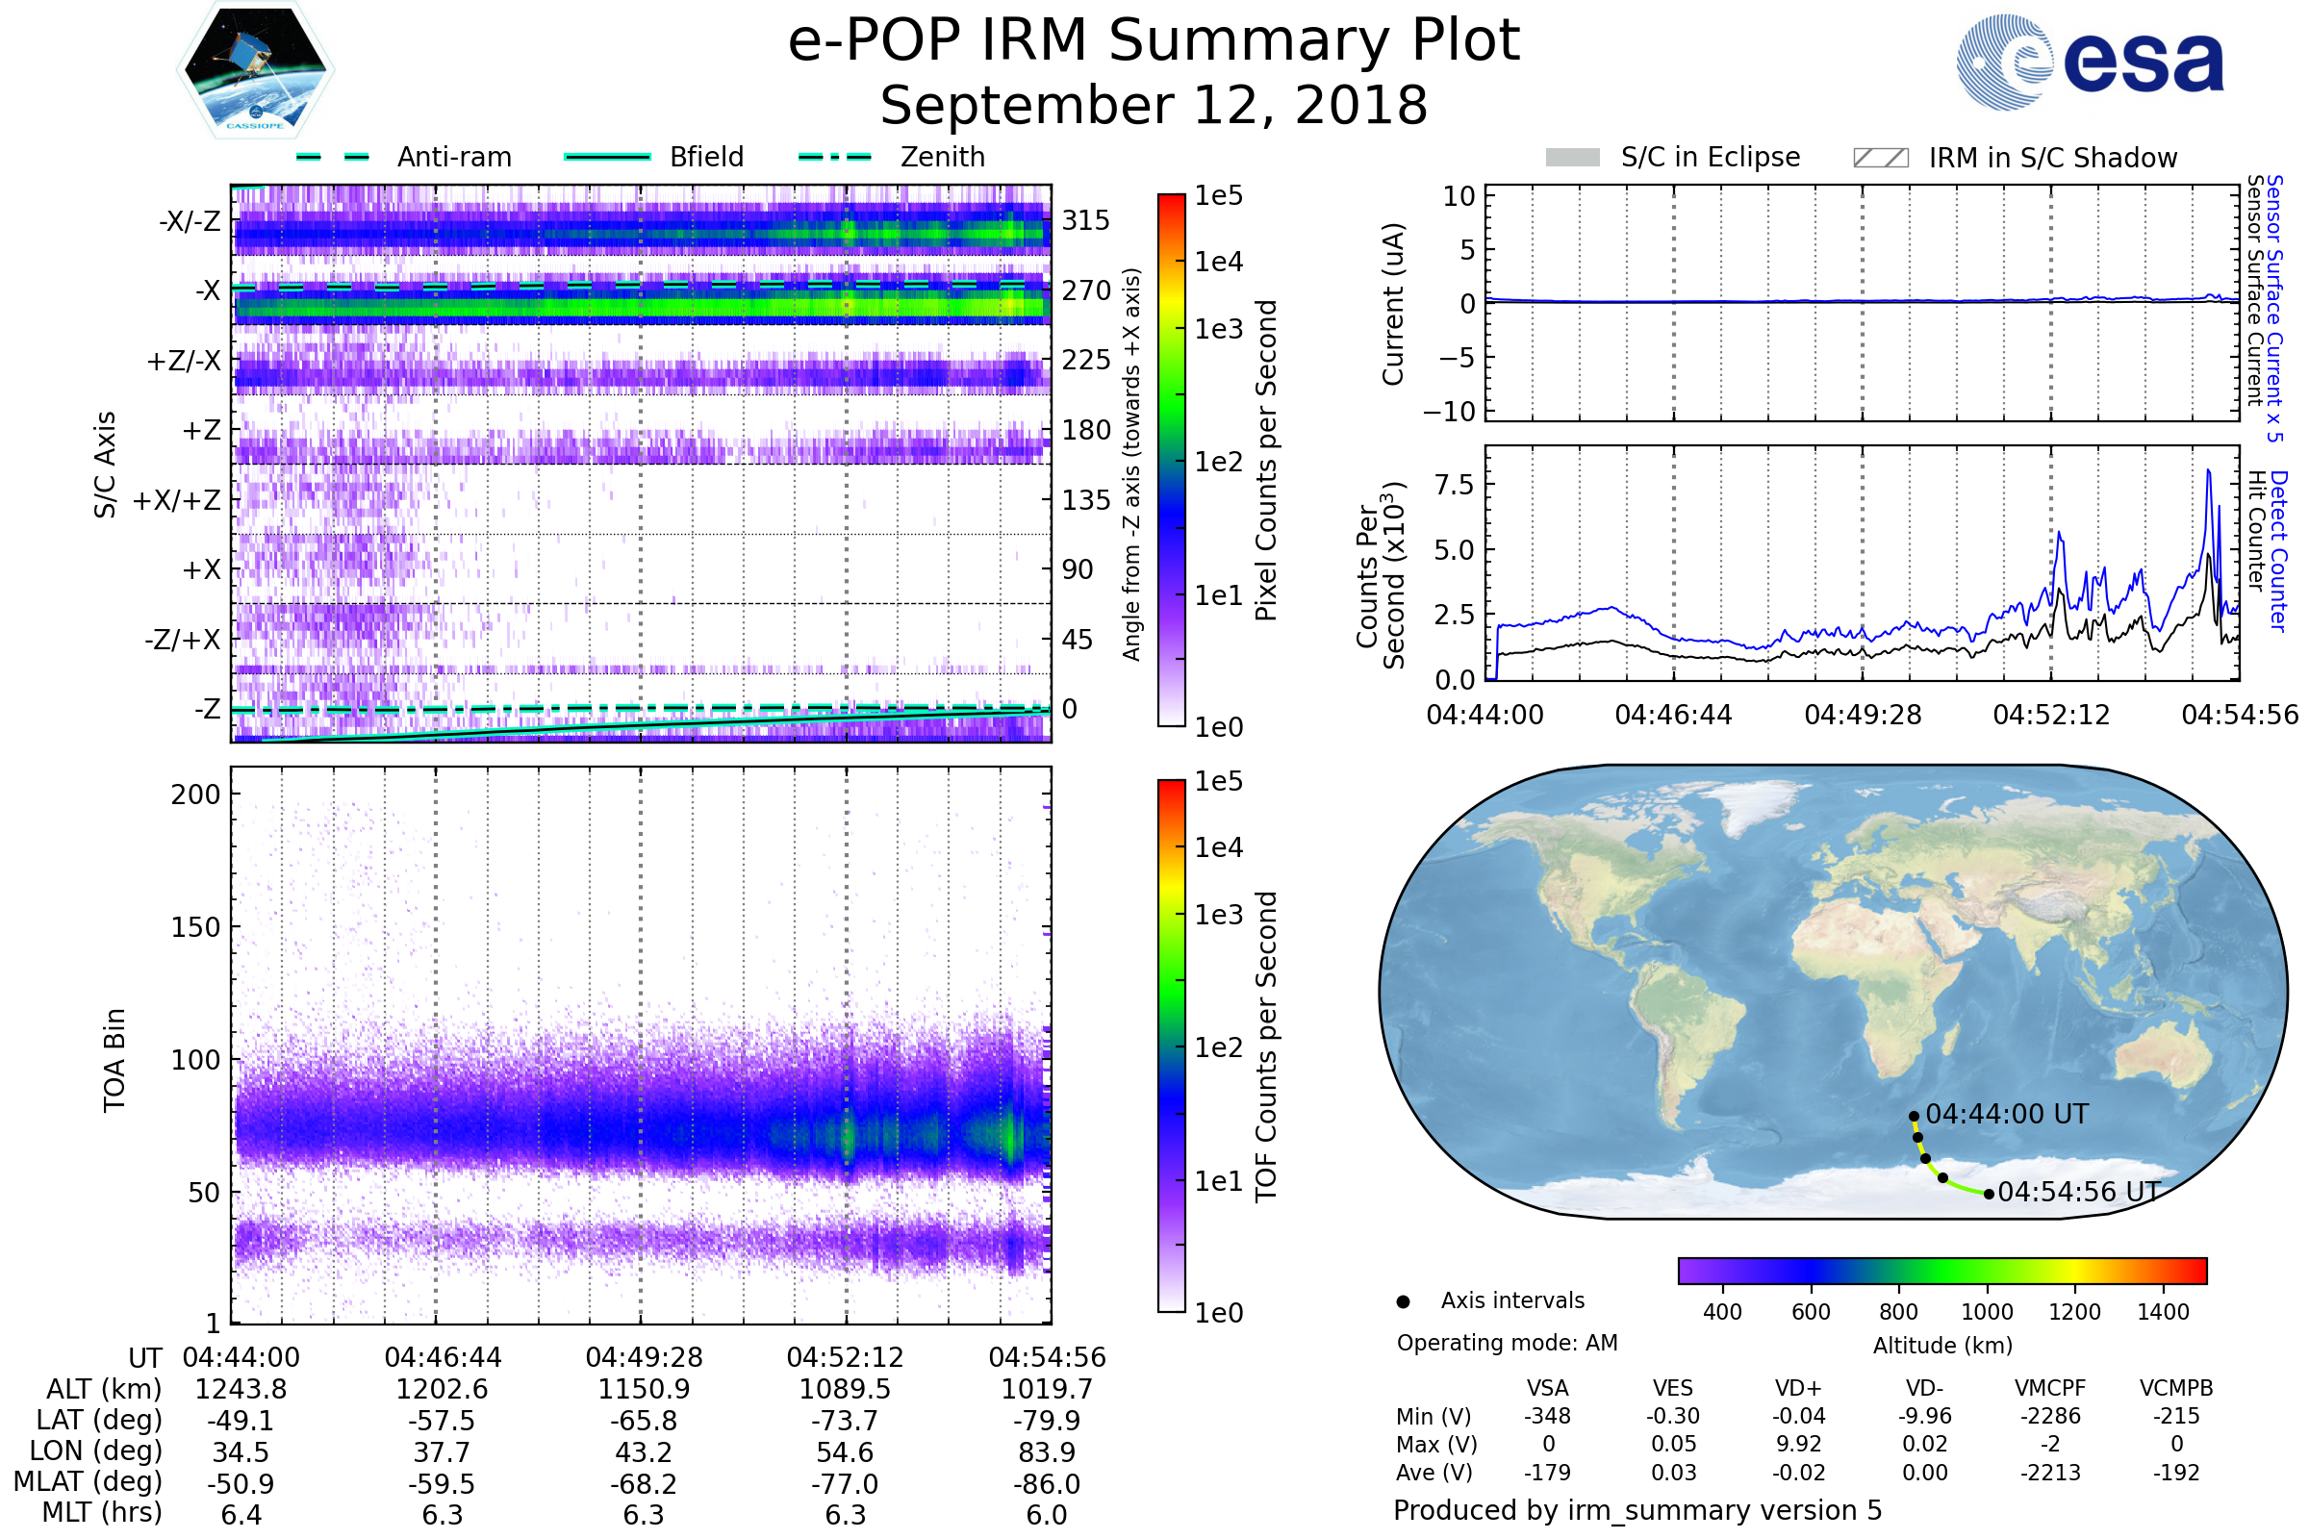Click the tallest Detect Counter peak
Viewport: 2309px width, 1539px height.
pos(2209,473)
